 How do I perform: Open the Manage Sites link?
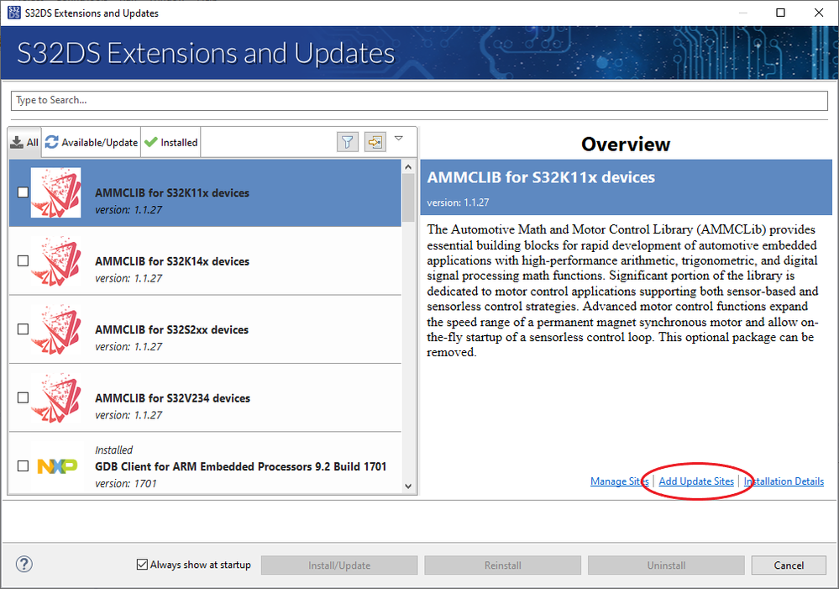coord(620,481)
